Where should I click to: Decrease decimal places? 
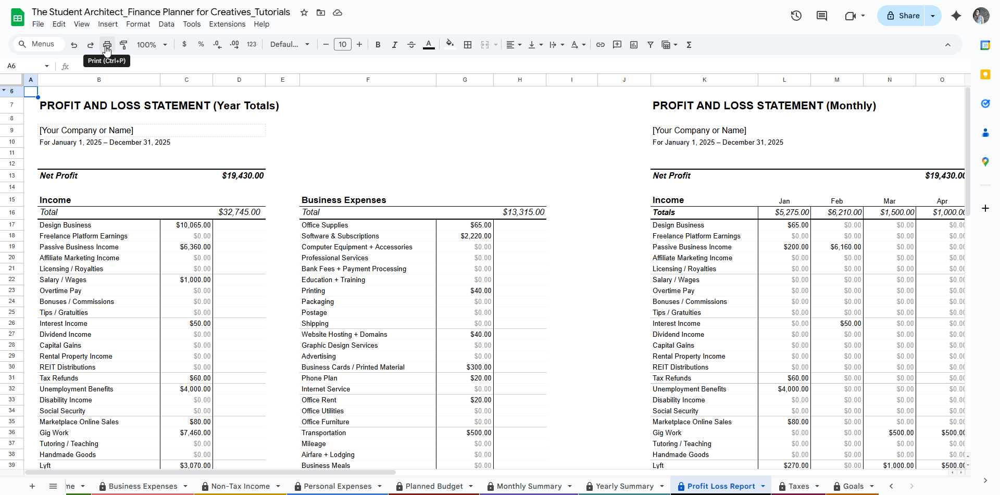tap(218, 45)
